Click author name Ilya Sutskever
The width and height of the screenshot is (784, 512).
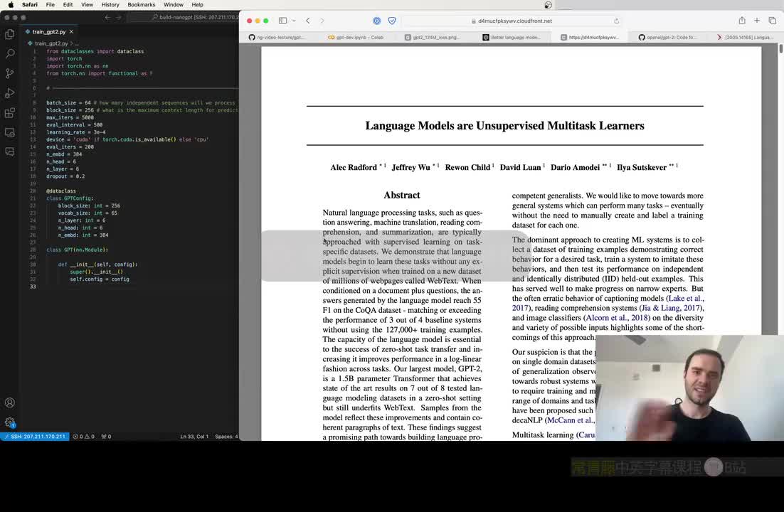pyautogui.click(x=642, y=168)
